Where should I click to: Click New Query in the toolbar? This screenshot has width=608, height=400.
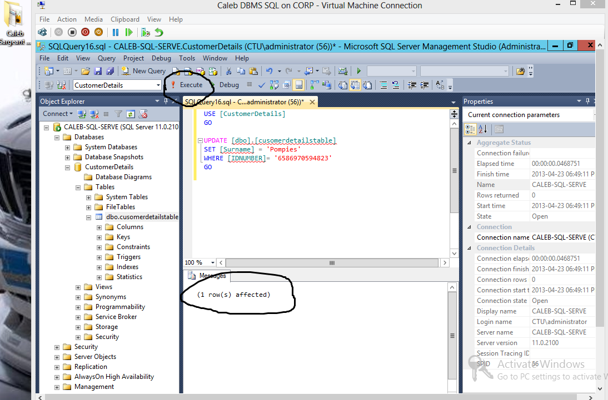pyautogui.click(x=144, y=71)
